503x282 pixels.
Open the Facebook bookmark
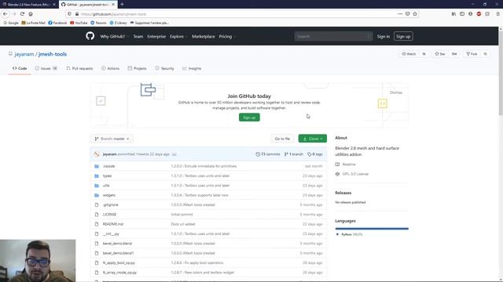click(x=57, y=23)
